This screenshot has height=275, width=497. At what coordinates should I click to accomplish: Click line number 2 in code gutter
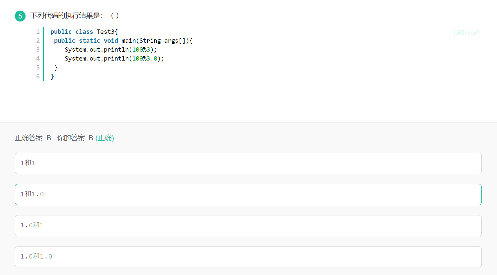38,41
